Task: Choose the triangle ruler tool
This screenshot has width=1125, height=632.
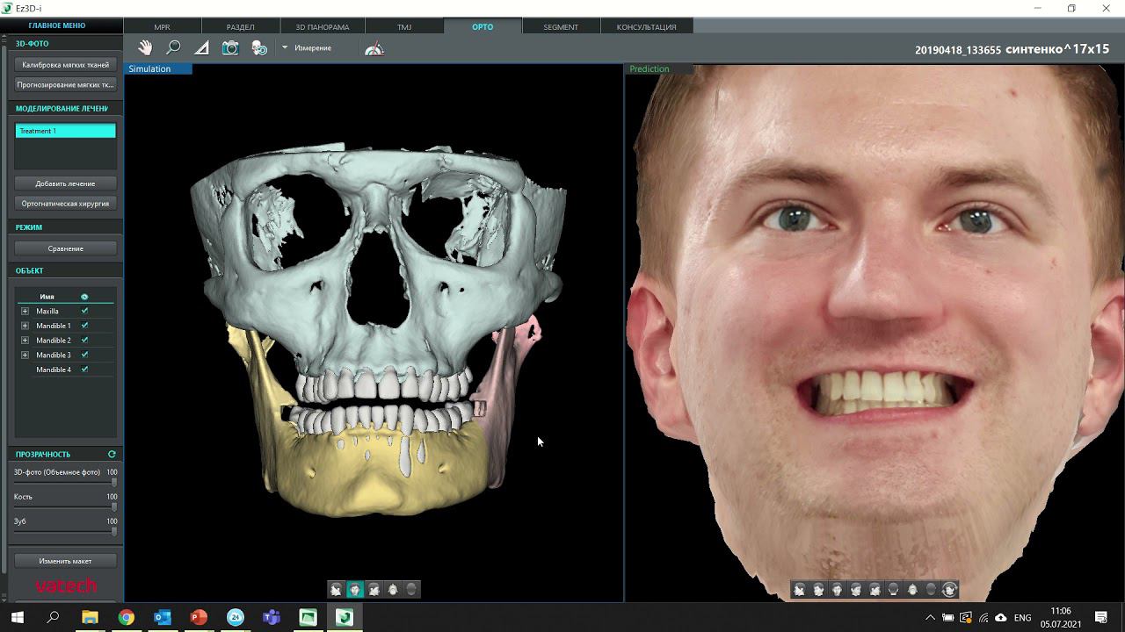Action: (x=201, y=48)
